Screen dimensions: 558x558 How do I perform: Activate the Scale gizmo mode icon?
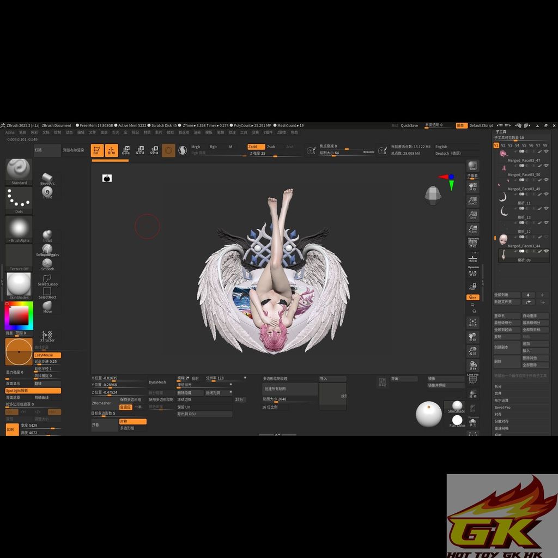tap(140, 150)
